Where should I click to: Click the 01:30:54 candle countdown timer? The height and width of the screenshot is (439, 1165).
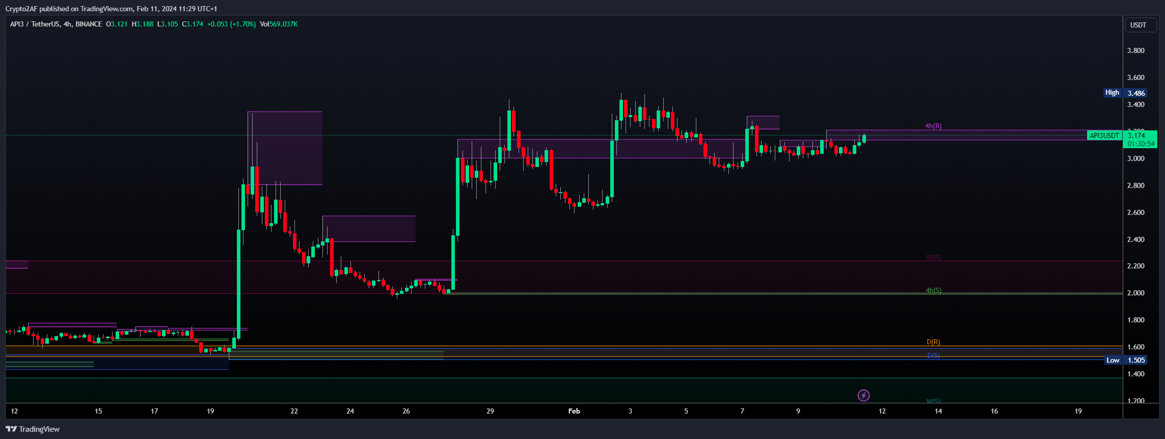(x=1141, y=144)
